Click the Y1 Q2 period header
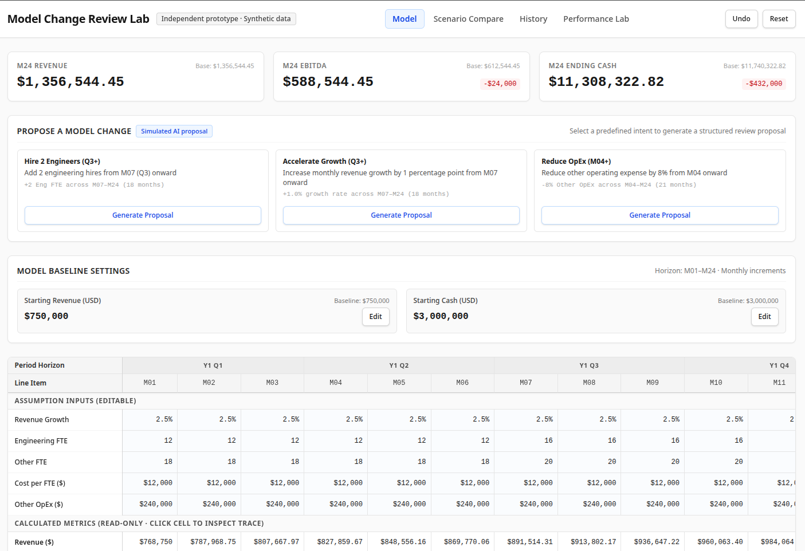The image size is (805, 551). click(399, 365)
